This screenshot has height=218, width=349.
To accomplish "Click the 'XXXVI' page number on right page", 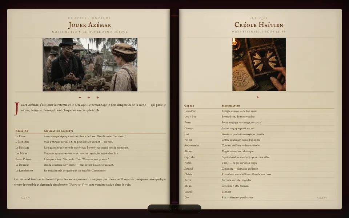I will [x=322, y=198].
